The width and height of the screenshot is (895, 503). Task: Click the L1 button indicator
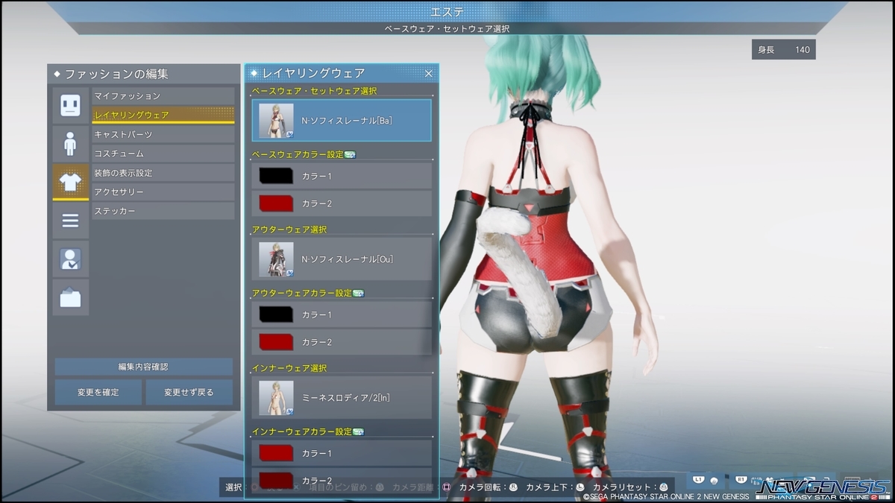(x=700, y=480)
